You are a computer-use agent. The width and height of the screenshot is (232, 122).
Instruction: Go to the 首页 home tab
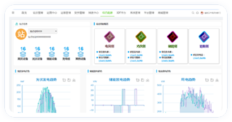24,13
